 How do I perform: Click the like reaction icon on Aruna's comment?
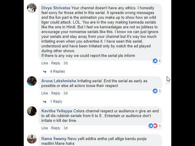coord(155,91)
